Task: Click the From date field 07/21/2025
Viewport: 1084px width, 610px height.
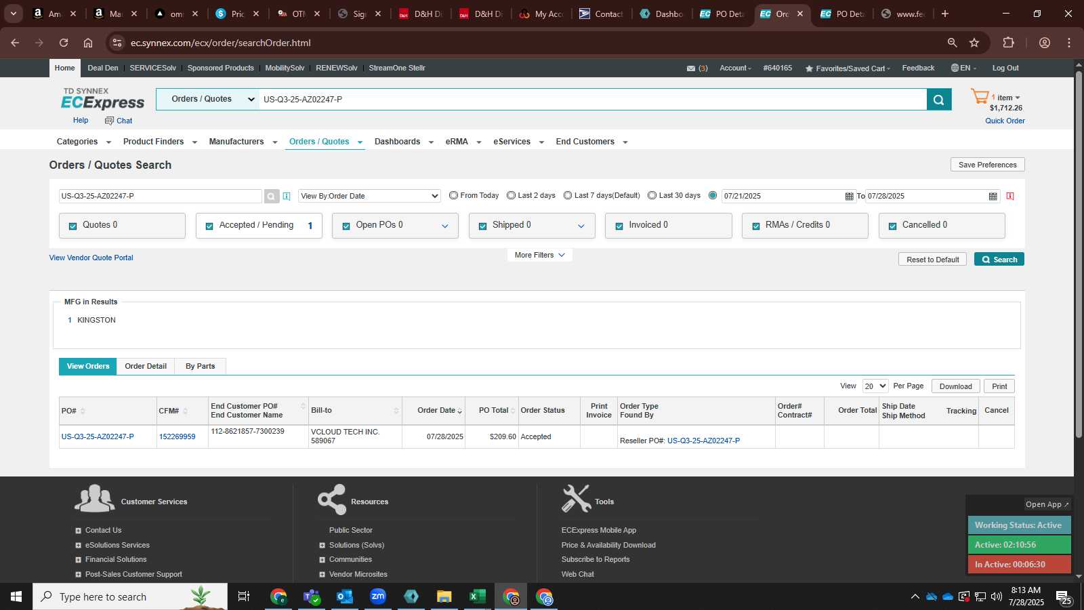Action: coord(782,196)
